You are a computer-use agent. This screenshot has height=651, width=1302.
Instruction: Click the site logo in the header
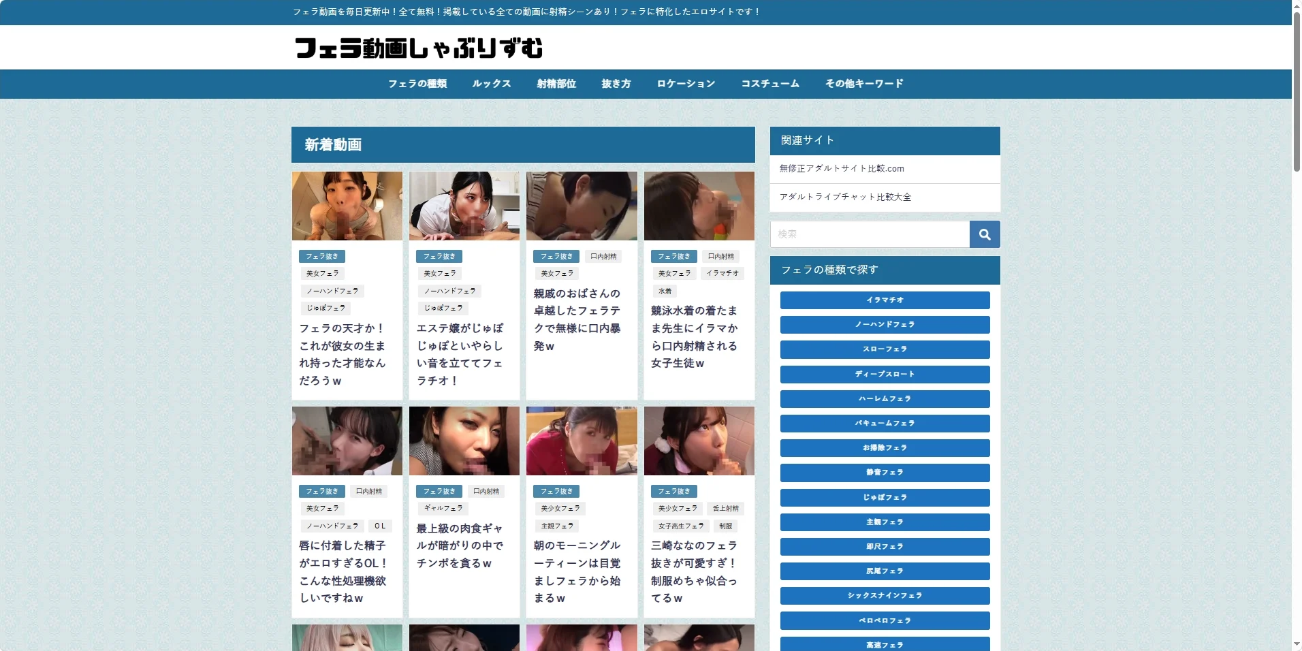[x=419, y=48]
